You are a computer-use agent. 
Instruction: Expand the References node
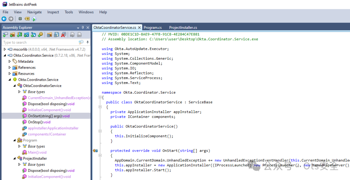[10, 67]
